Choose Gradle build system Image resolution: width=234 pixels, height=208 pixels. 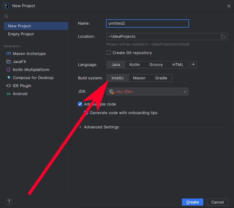tap(161, 78)
